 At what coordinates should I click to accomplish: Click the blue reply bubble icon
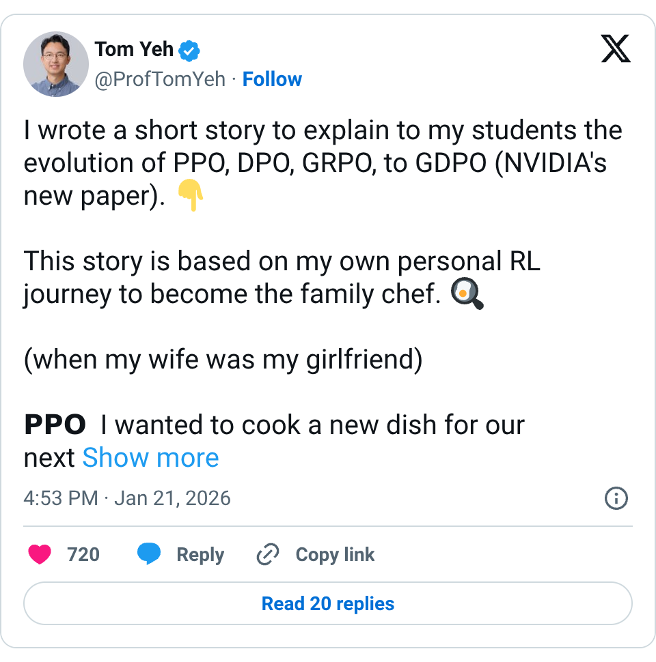(149, 554)
